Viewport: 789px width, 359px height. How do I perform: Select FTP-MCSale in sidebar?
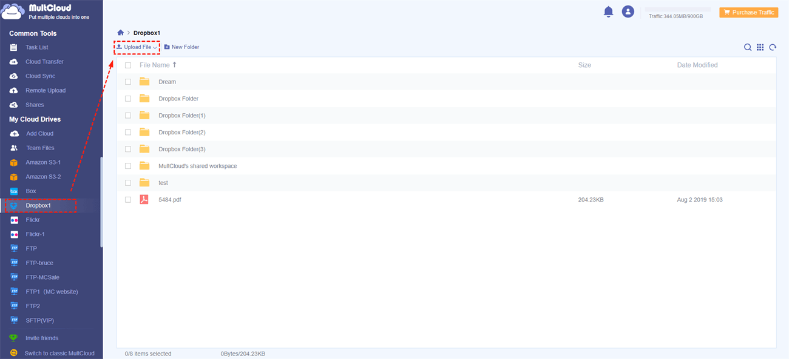point(42,277)
